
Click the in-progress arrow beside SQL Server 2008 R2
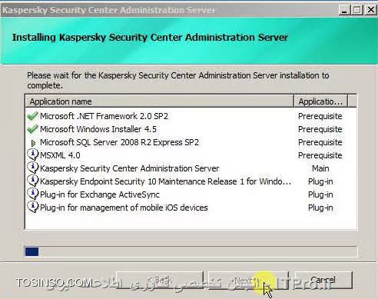(x=33, y=143)
